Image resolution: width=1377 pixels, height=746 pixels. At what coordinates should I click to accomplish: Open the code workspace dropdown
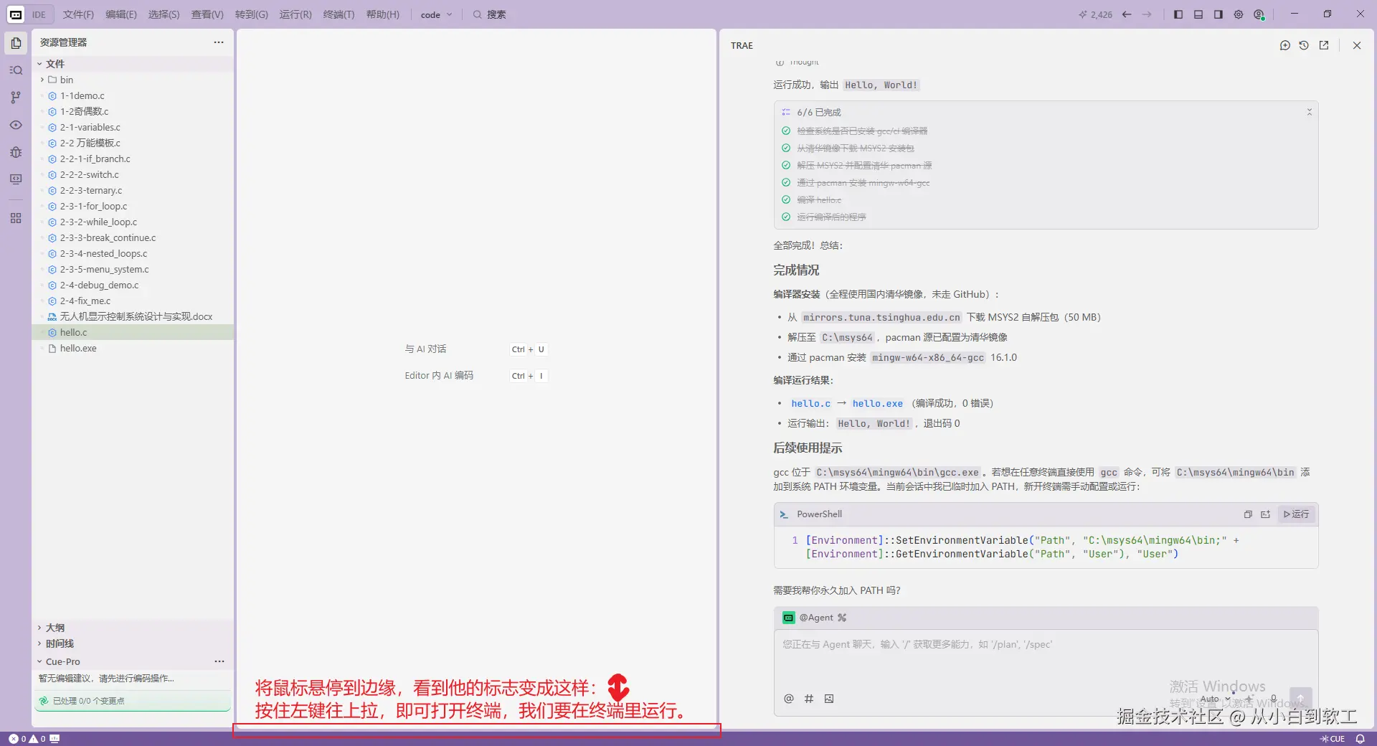pos(436,14)
